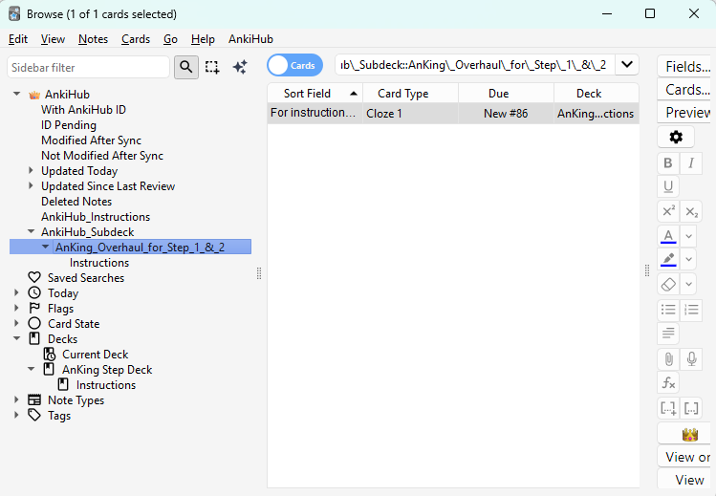The width and height of the screenshot is (716, 496).
Task: Open the search history dropdown arrow
Action: [627, 65]
